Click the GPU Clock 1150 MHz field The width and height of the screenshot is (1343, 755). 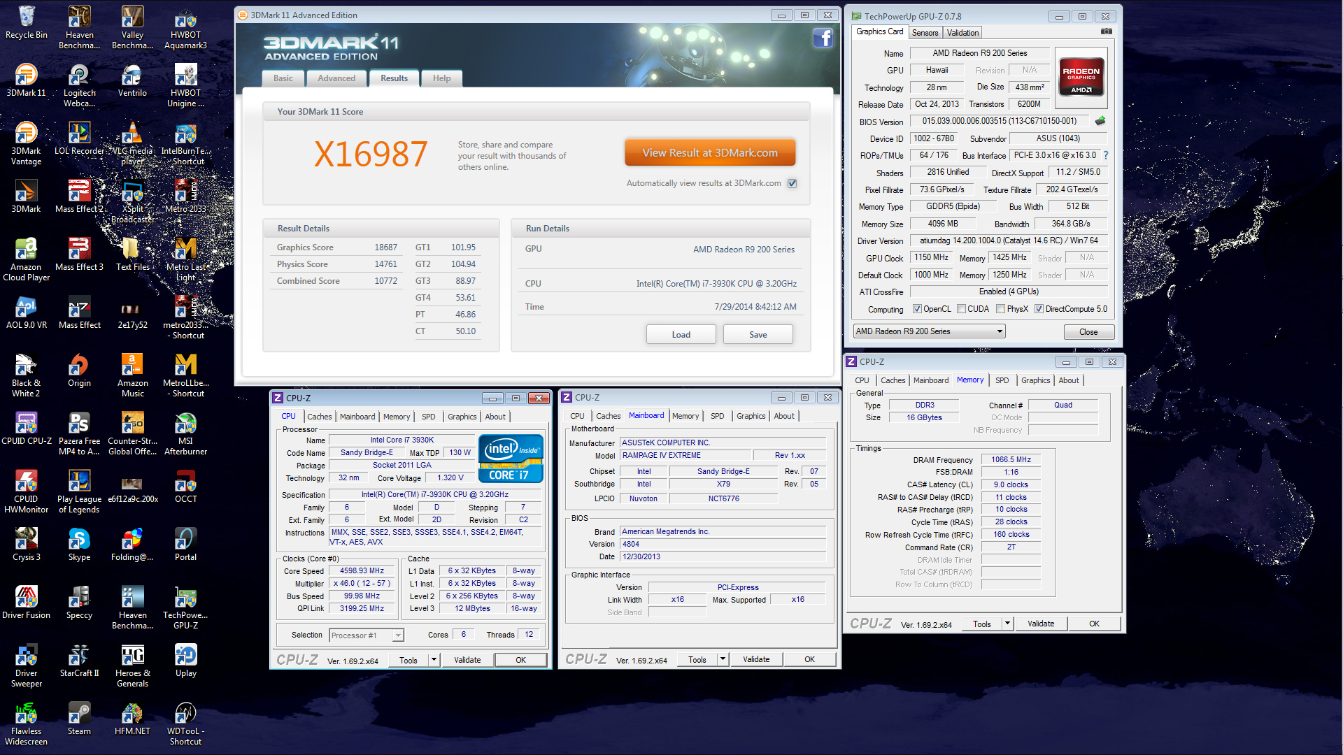pyautogui.click(x=931, y=258)
